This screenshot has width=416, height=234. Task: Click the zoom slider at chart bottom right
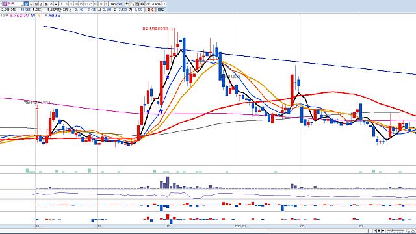(396, 231)
